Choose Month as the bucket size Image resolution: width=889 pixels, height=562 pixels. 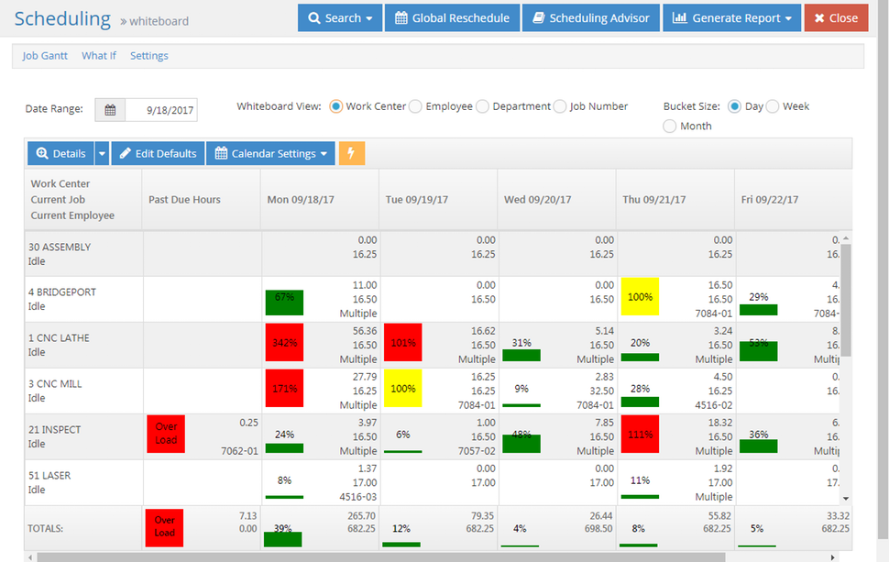tap(670, 125)
